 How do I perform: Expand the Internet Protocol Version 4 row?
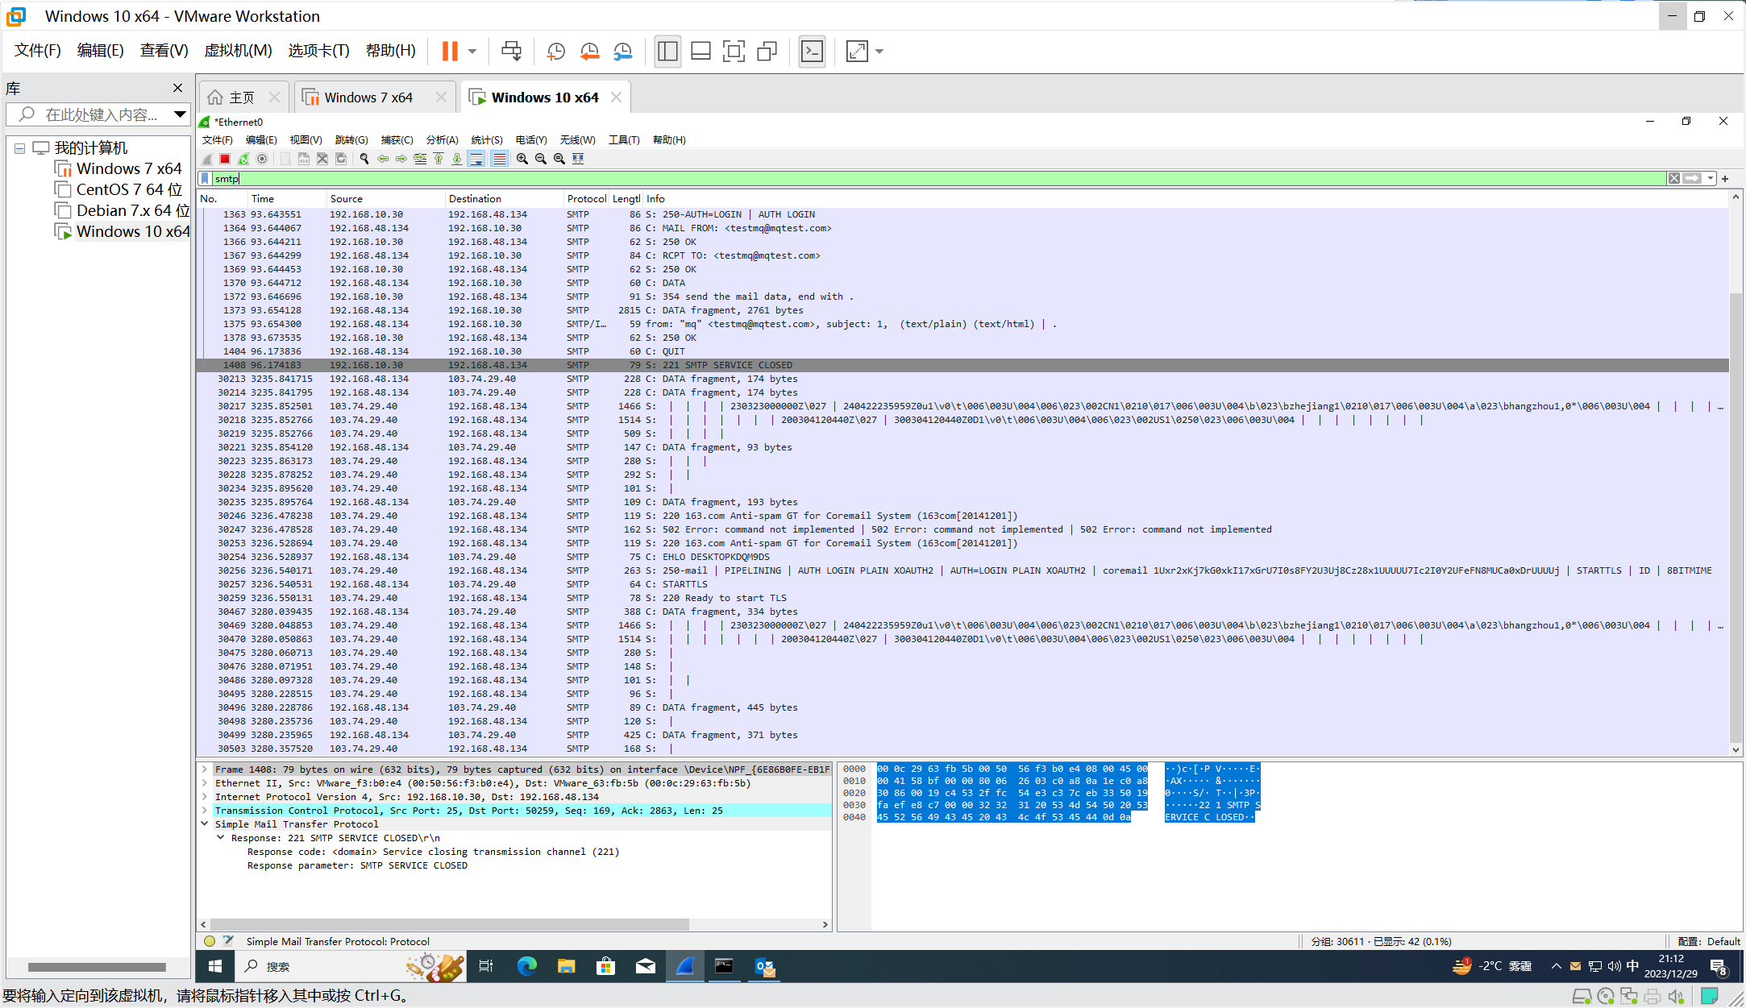click(205, 797)
